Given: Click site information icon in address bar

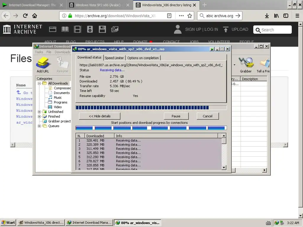Looking at the screenshot, I should (64, 16).
